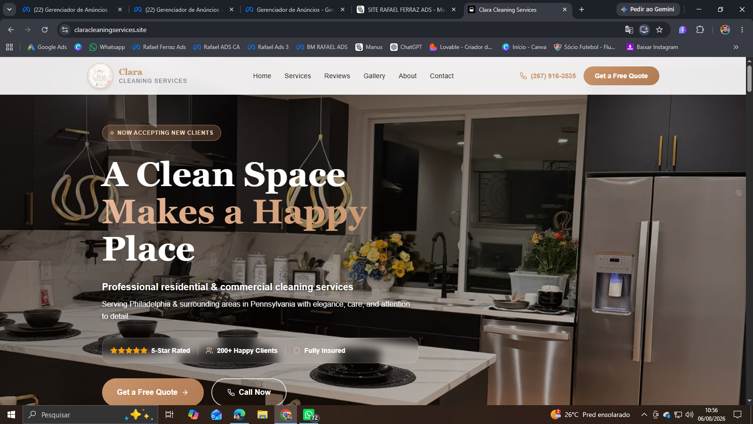Expand the hidden bookmarks chevron
Image resolution: width=753 pixels, height=424 pixels.
[x=736, y=47]
